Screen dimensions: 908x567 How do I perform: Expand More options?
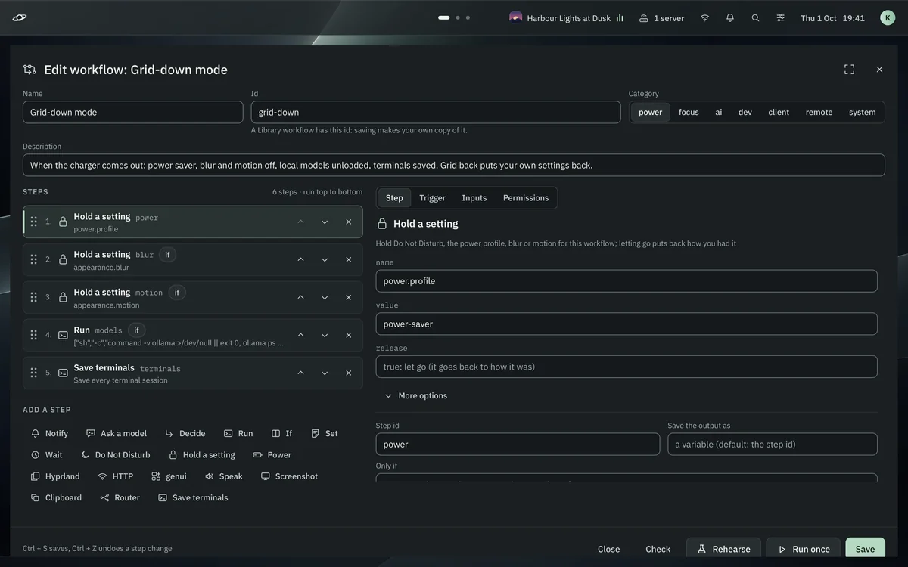(x=415, y=395)
